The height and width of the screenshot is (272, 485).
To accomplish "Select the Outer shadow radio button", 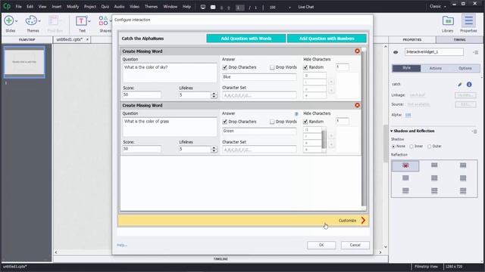I will point(430,146).
